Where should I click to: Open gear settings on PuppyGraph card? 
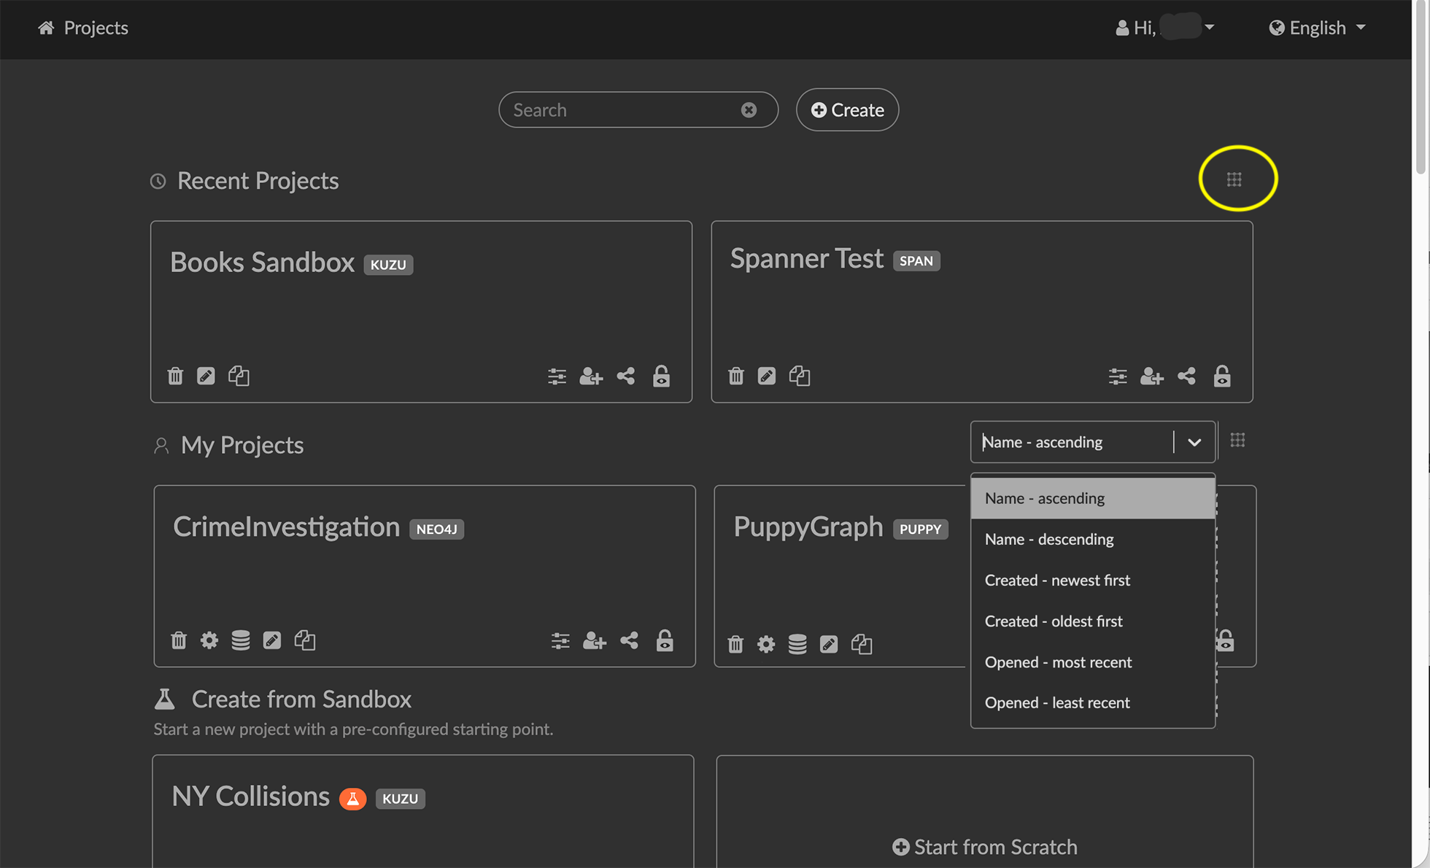(x=766, y=644)
